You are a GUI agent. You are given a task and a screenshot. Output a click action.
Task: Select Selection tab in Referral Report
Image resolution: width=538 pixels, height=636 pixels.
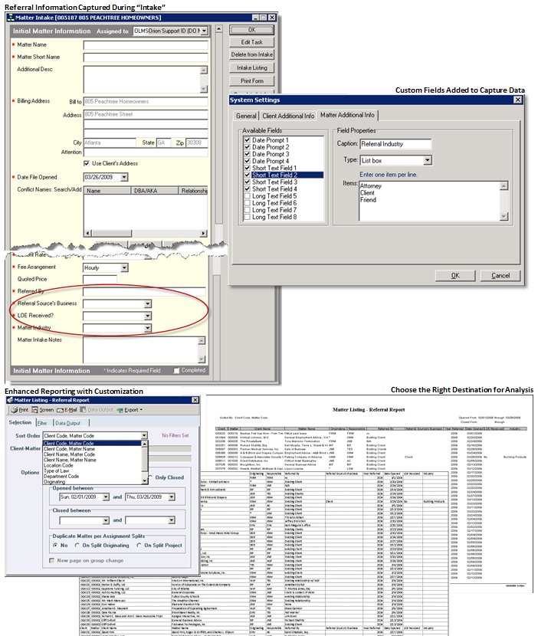20,422
